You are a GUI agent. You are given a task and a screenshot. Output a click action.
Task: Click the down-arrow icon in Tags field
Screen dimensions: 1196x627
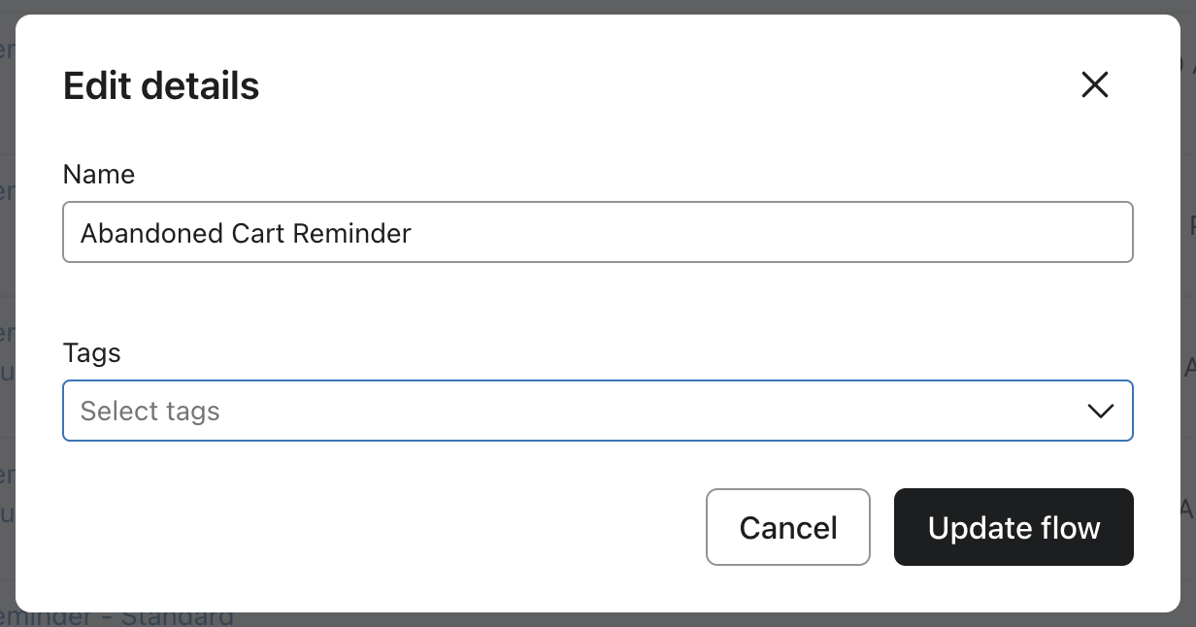1100,411
